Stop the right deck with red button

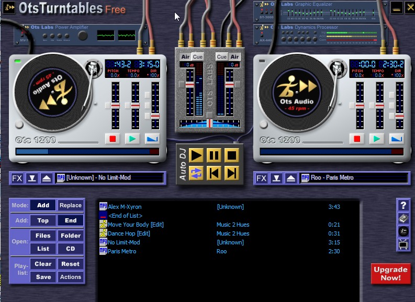(x=357, y=139)
